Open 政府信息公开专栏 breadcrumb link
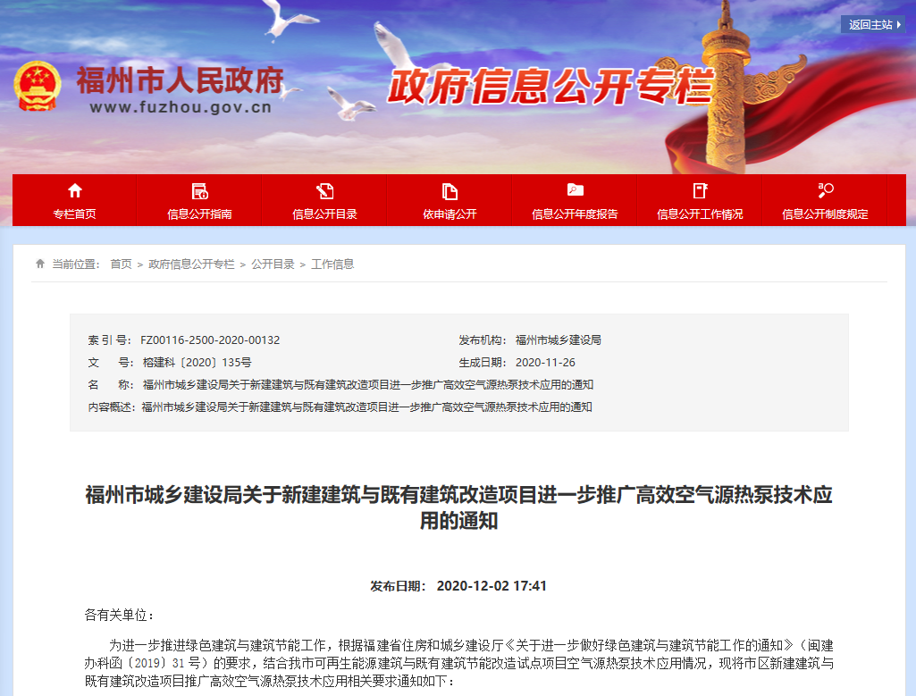This screenshot has width=916, height=696. point(191,264)
